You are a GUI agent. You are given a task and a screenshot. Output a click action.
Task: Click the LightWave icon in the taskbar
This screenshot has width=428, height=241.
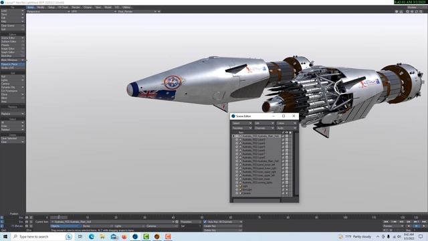(x=135, y=236)
